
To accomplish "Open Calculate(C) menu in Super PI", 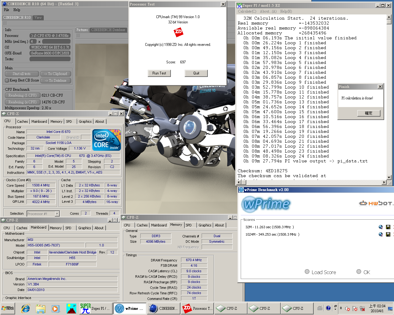I will tap(247, 11).
